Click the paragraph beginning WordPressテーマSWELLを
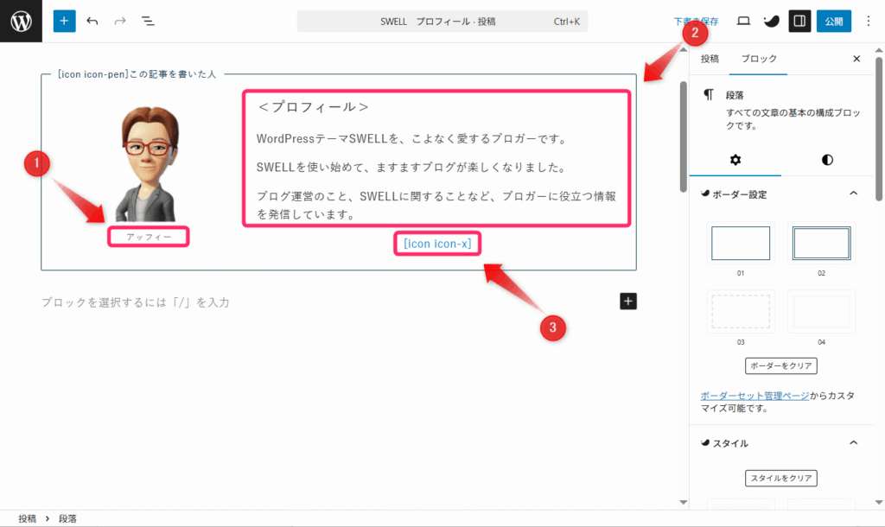This screenshot has width=885, height=527. 412,139
